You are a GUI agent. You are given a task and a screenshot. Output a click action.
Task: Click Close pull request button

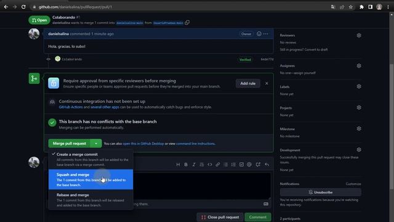pos(220,217)
